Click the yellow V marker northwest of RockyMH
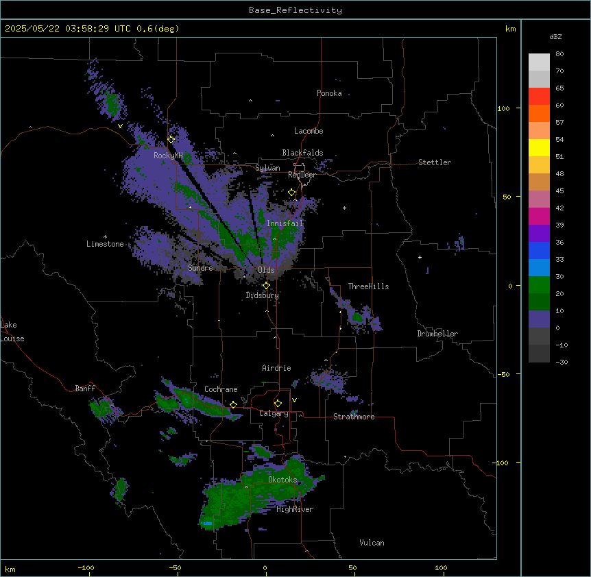This screenshot has height=577, width=591. point(120,126)
